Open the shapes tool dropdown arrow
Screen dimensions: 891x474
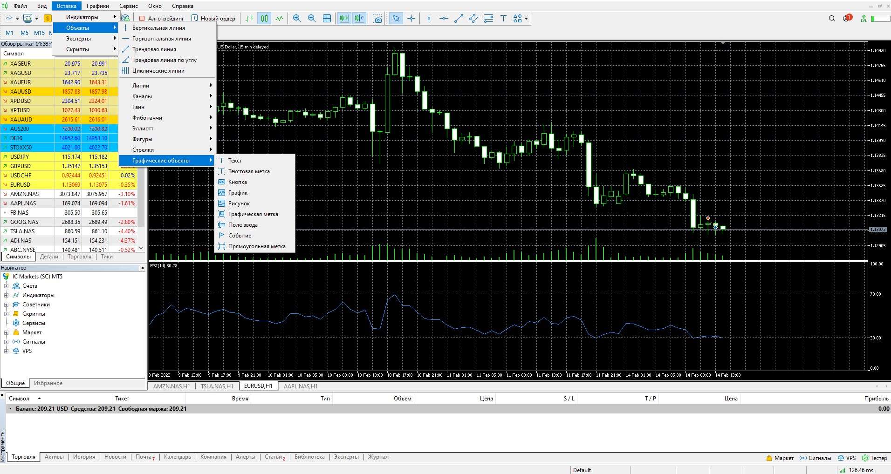[x=526, y=19]
